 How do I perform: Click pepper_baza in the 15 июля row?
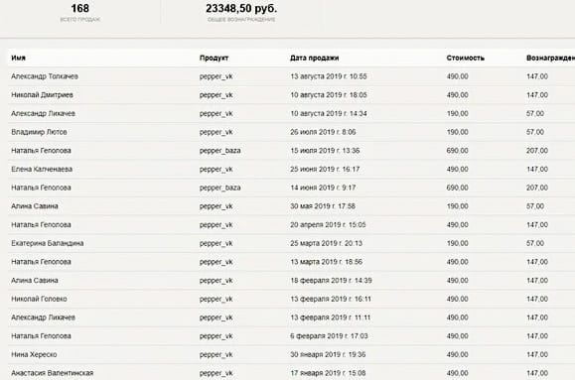pos(220,151)
